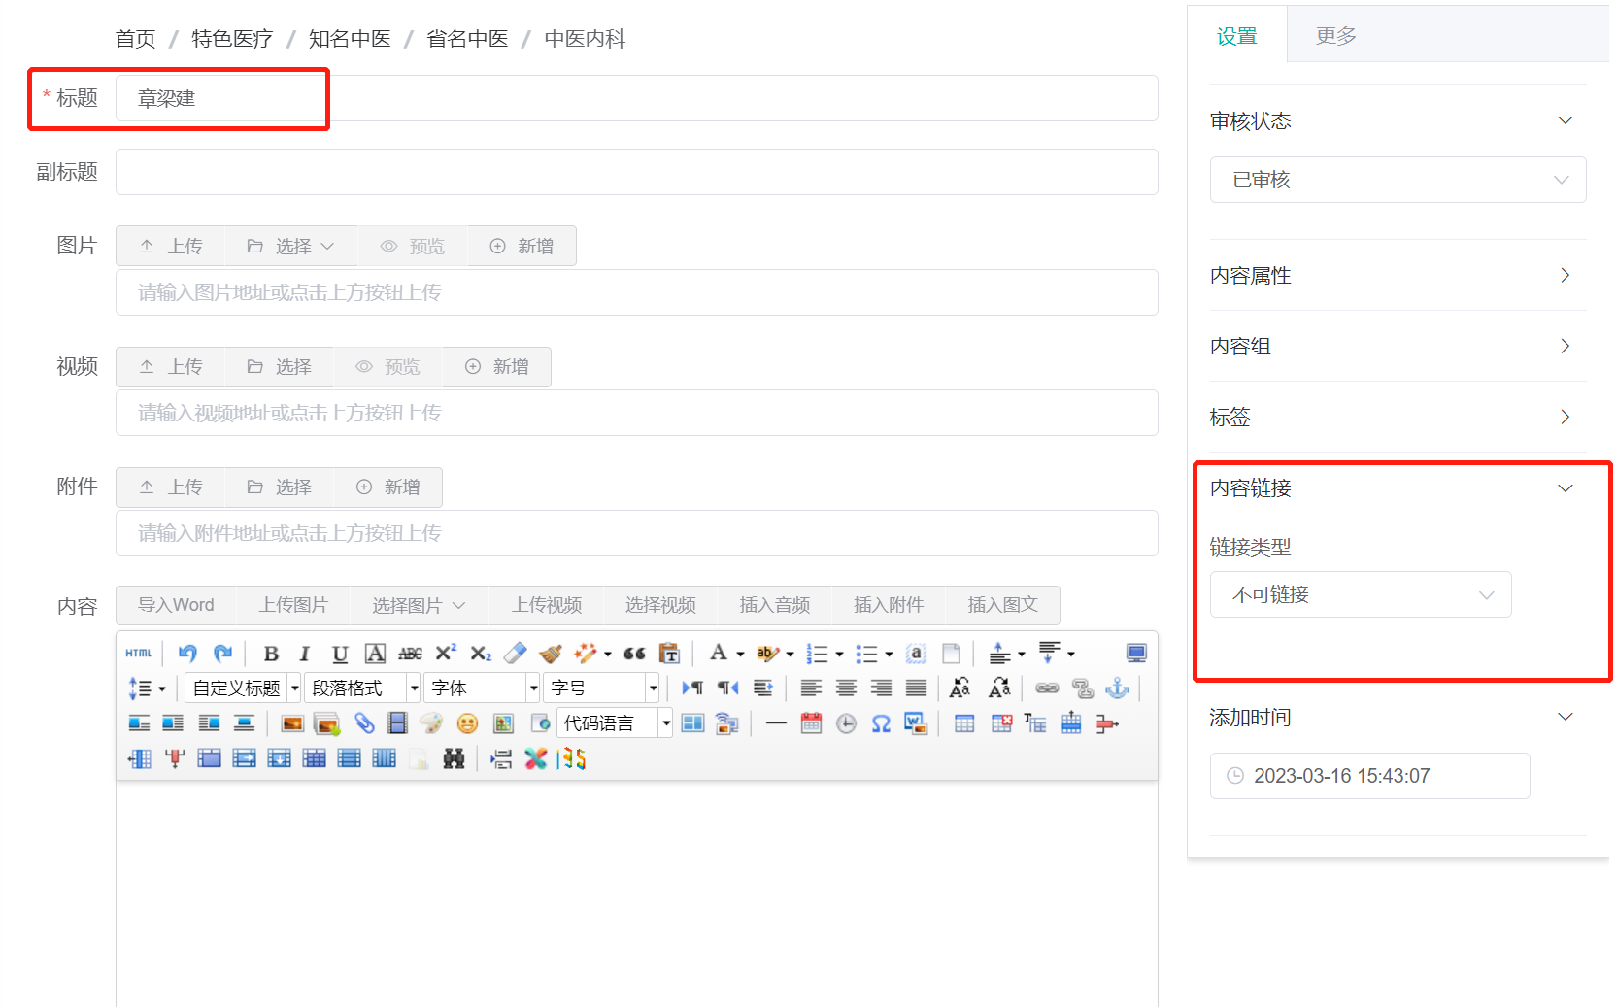Toggle bold formatting
The height and width of the screenshot is (1007, 1617).
tap(270, 653)
